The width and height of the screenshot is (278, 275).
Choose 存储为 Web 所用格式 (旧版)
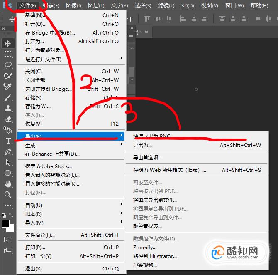[196, 170]
